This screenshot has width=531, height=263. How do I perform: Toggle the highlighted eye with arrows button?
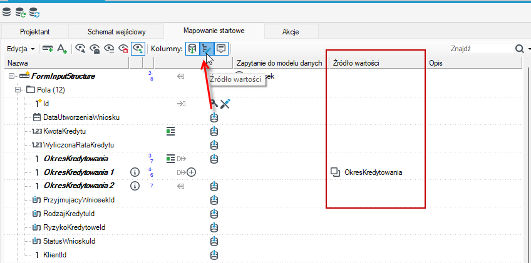138,48
